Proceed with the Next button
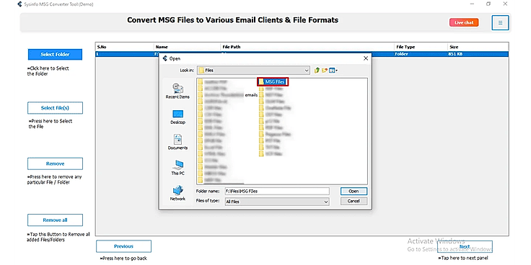The width and height of the screenshot is (531, 265). tap(465, 246)
